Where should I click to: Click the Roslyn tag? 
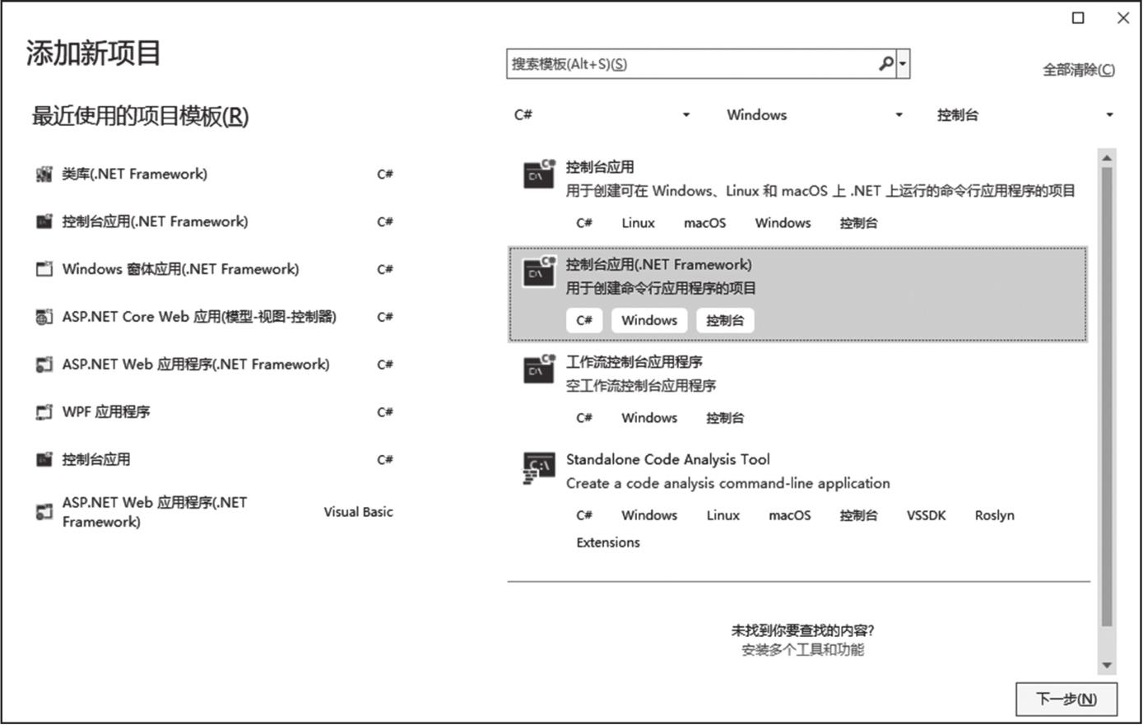[994, 516]
